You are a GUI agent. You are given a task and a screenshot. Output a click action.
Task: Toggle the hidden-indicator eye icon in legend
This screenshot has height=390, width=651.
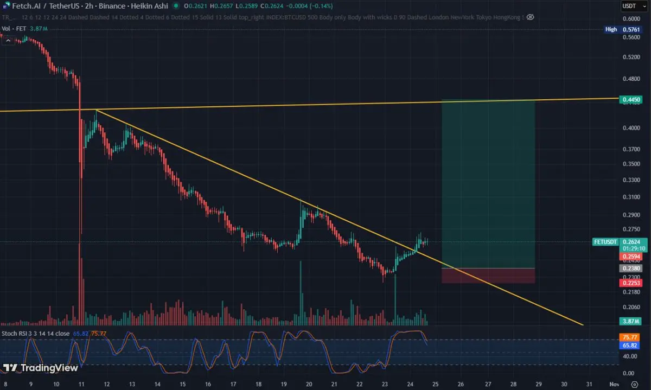[531, 17]
